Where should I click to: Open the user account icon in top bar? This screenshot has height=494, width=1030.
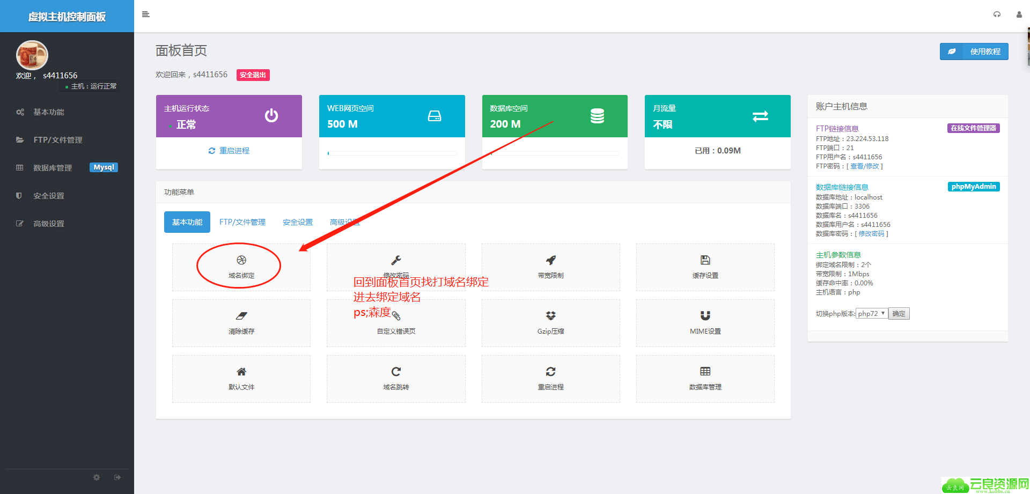(x=1019, y=14)
